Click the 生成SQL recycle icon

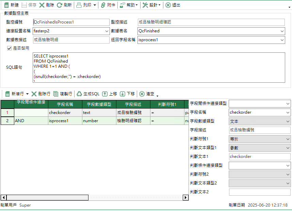point(79,94)
